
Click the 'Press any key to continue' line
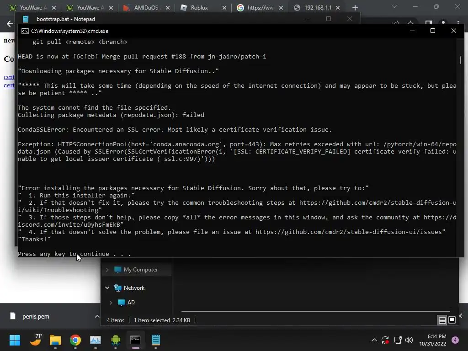tap(74, 254)
